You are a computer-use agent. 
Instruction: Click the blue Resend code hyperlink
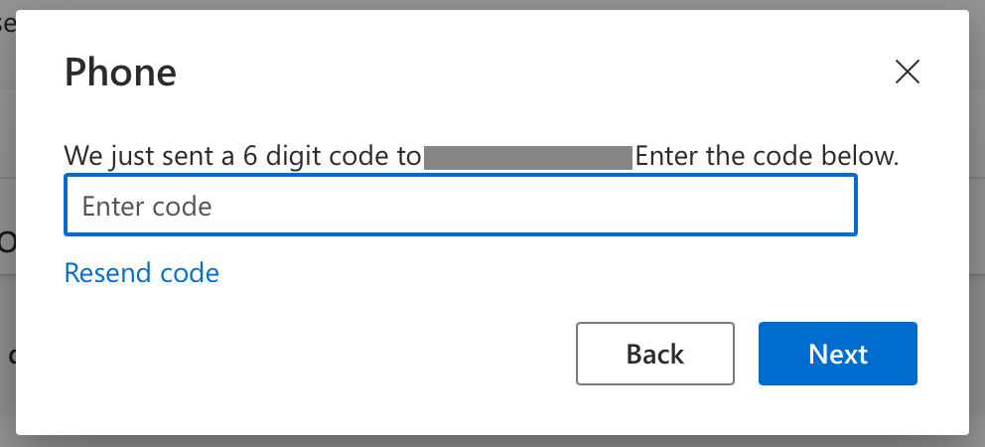[141, 273]
